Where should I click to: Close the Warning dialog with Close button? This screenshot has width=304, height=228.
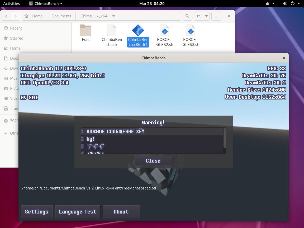pos(153,161)
